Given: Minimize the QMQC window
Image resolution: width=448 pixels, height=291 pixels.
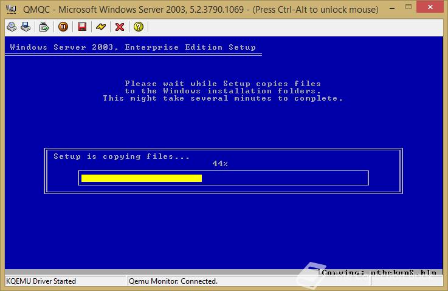Looking at the screenshot, I should (392, 8).
